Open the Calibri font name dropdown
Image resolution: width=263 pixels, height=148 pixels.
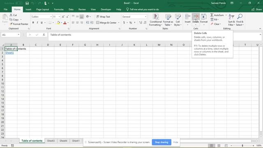(x=51, y=17)
